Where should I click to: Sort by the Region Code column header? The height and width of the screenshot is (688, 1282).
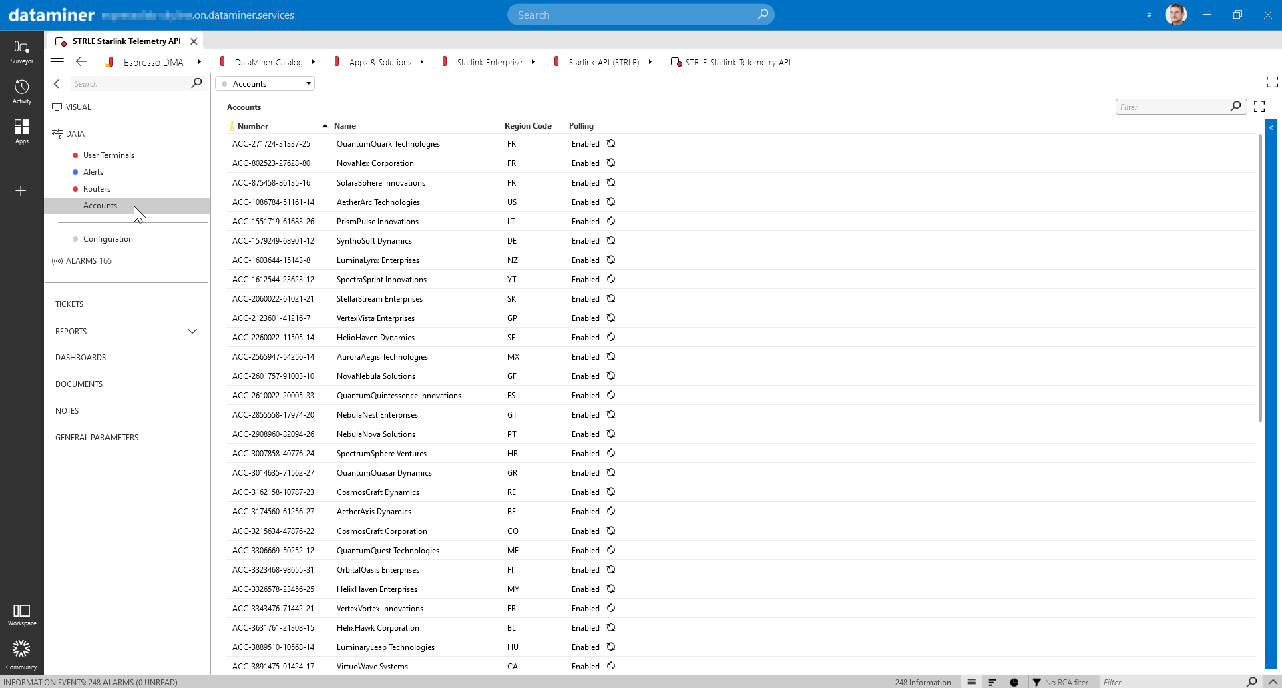[527, 125]
